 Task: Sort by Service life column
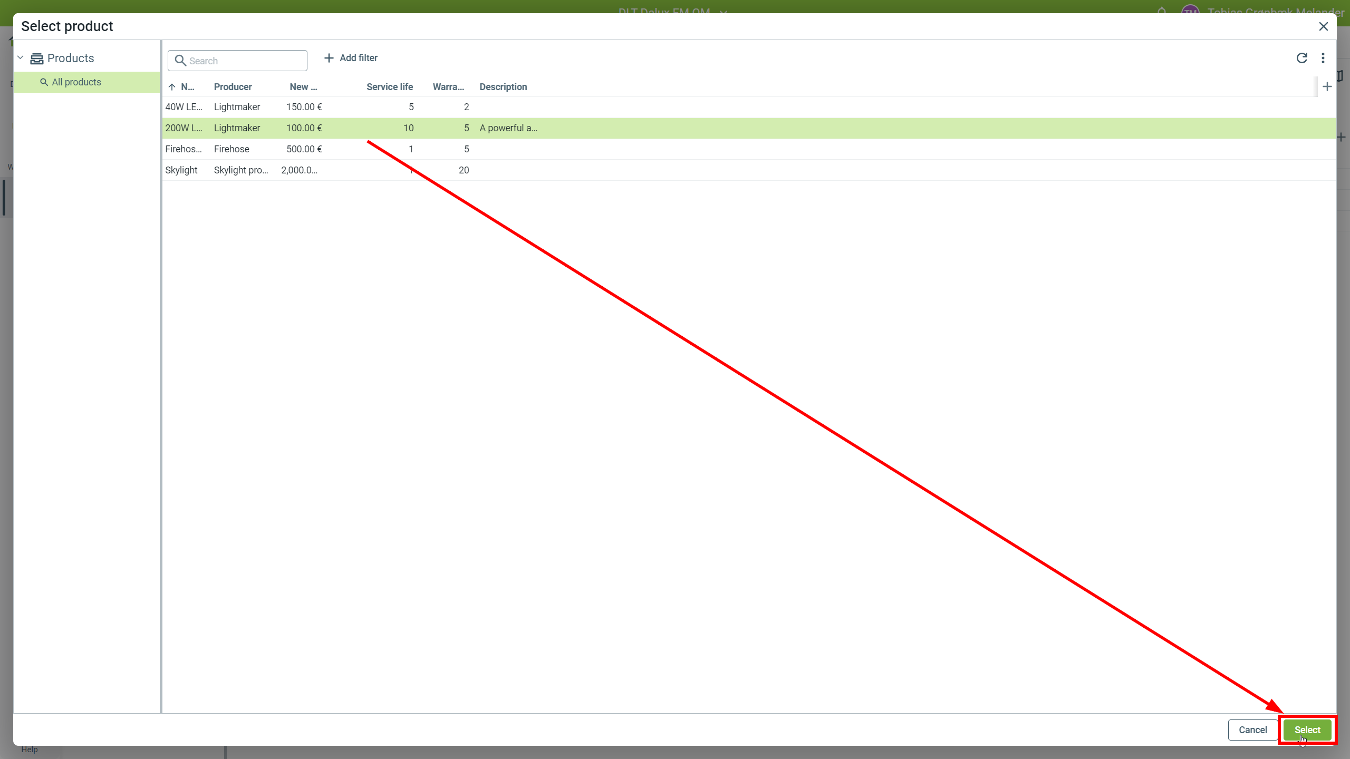(x=389, y=87)
